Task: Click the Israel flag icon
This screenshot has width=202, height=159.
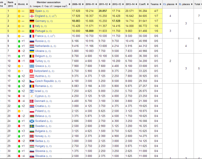Action: coord(32,91)
